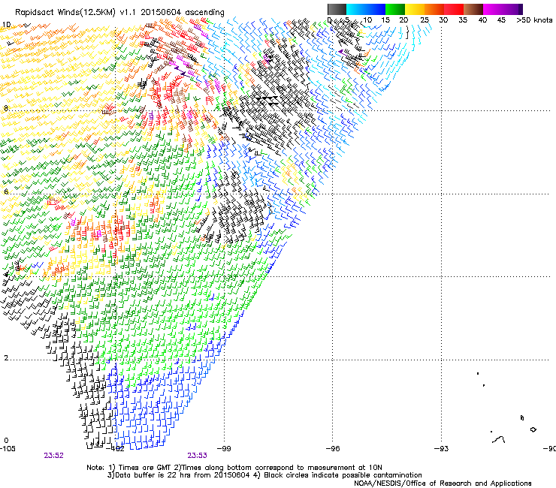Viewport: 556px width, 488px height.
Task: Click the 'Times are GMT' note line
Action: (x=234, y=468)
